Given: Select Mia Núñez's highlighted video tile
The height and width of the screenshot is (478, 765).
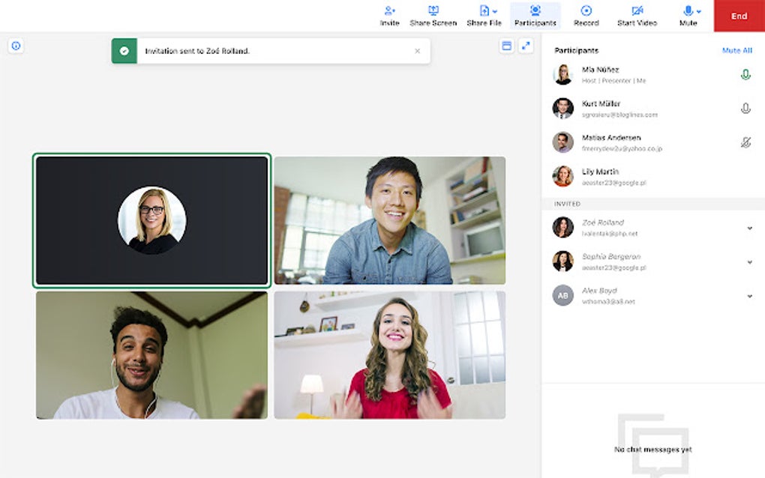Looking at the screenshot, I should tap(151, 219).
